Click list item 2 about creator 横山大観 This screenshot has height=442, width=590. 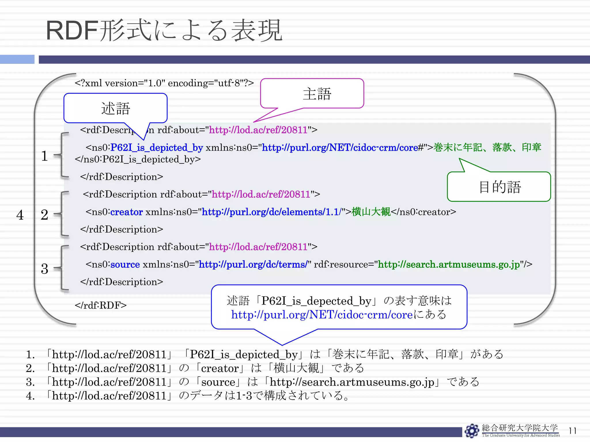[x=195, y=368]
